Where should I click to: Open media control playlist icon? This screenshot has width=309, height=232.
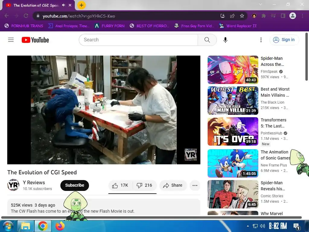[x=273, y=16]
